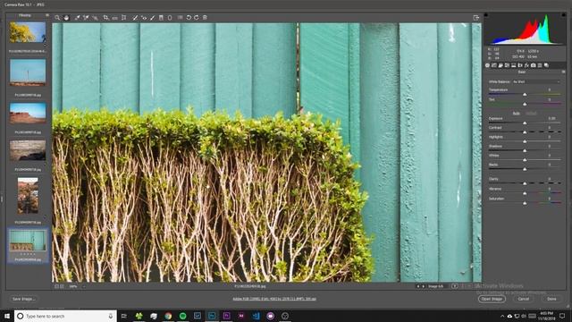The width and height of the screenshot is (572, 322).
Task: Toggle before/after preview view button
Action: [455, 286]
